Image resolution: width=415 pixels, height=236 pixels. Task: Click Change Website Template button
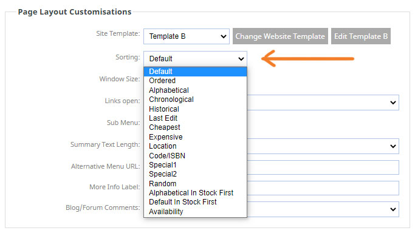click(280, 36)
